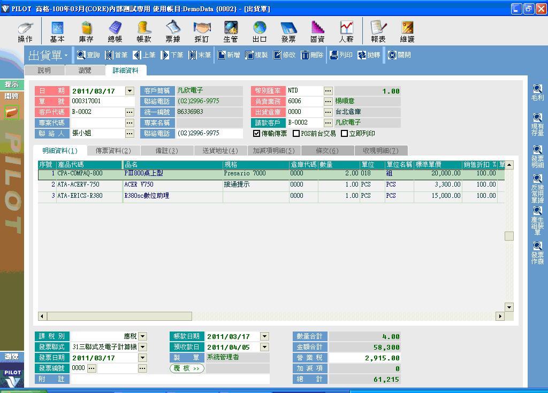Screen dimensions: 548x393
Task: Click the 查詢 search toolbar button
Action: point(88,55)
